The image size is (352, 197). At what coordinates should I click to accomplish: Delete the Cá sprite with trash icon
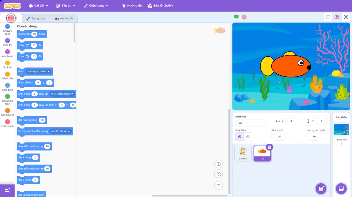(269, 147)
